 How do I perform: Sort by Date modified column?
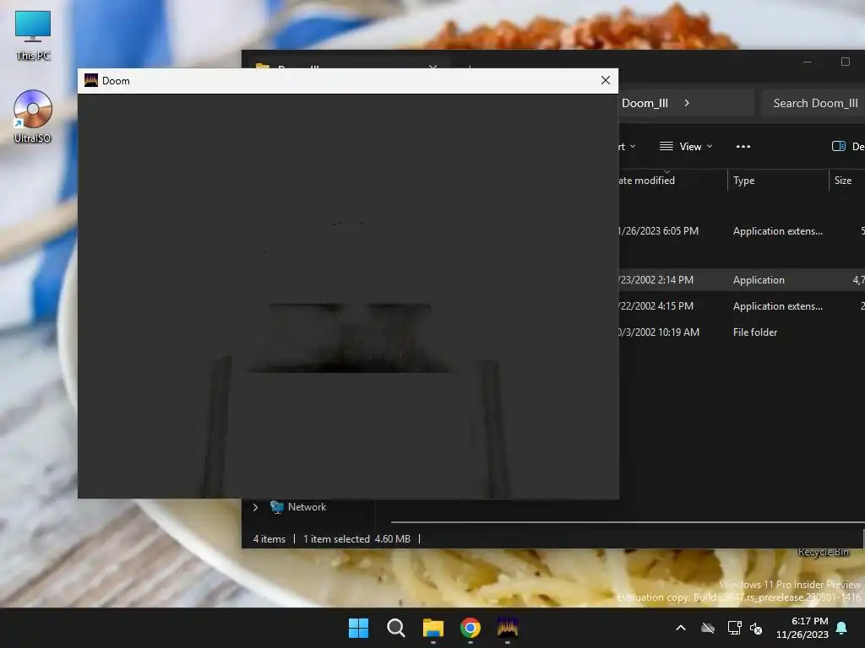pyautogui.click(x=646, y=181)
